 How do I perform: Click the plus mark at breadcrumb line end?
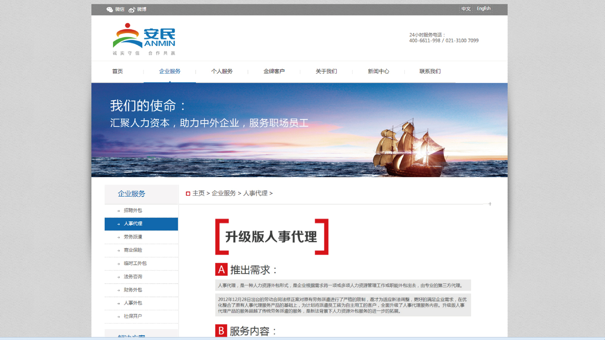point(490,204)
